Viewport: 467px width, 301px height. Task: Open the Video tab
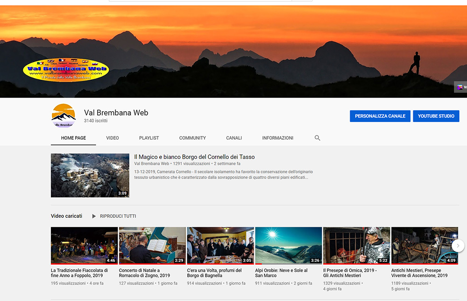click(112, 138)
